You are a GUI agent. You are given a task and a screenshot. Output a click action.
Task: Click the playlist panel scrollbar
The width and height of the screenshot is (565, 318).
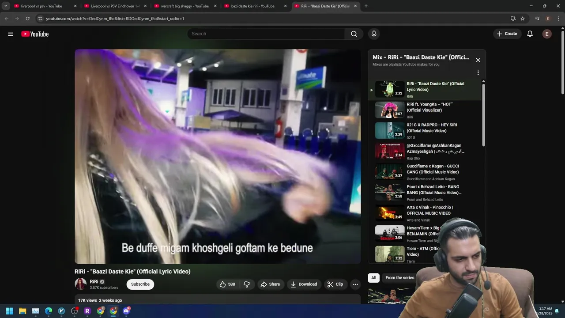click(x=483, y=115)
